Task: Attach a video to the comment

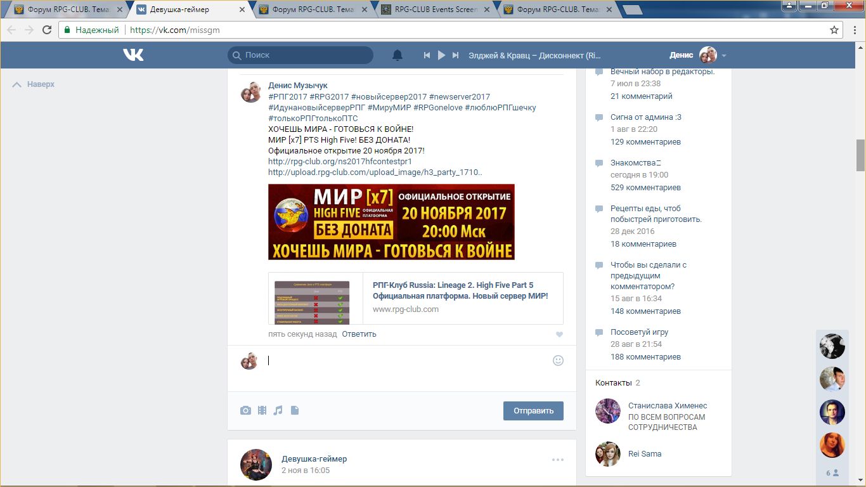Action: [x=262, y=410]
